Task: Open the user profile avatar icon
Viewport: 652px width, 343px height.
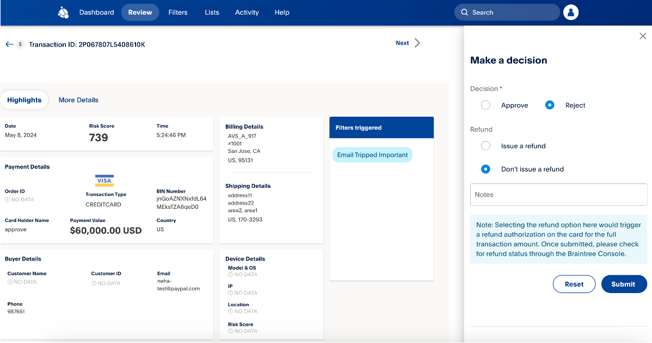Action: point(571,12)
